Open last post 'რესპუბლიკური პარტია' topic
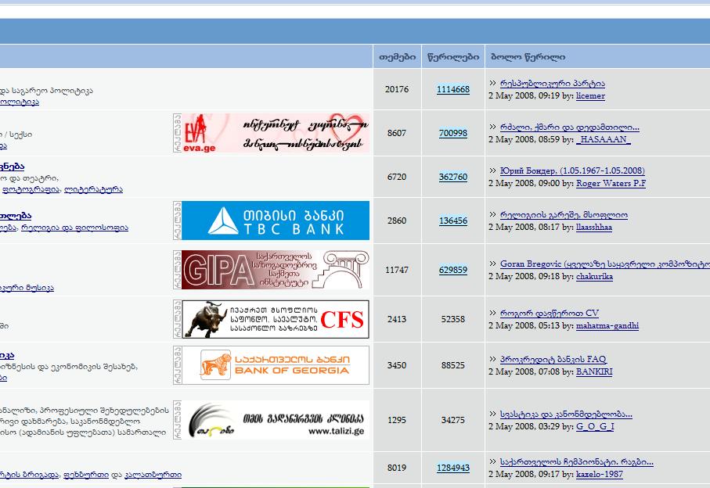 (x=553, y=83)
